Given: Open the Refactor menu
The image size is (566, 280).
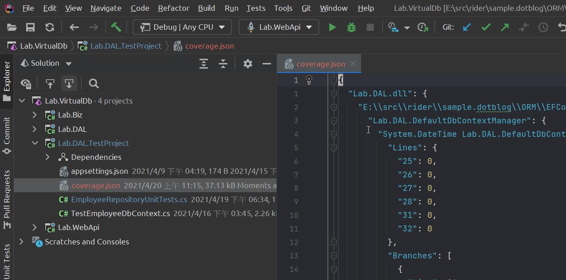Looking at the screenshot, I should (x=174, y=8).
